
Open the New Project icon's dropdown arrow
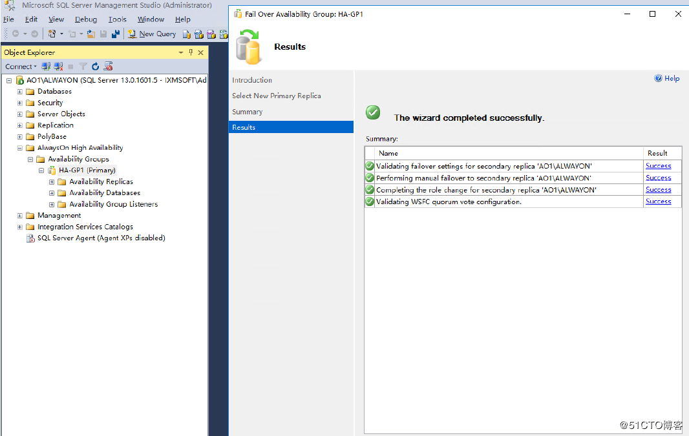(61, 34)
